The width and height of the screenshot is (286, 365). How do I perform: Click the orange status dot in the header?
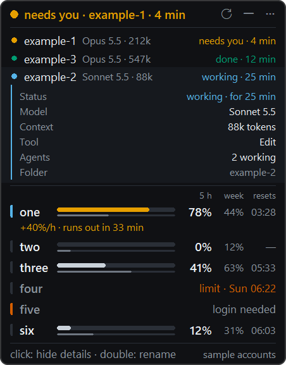point(14,15)
